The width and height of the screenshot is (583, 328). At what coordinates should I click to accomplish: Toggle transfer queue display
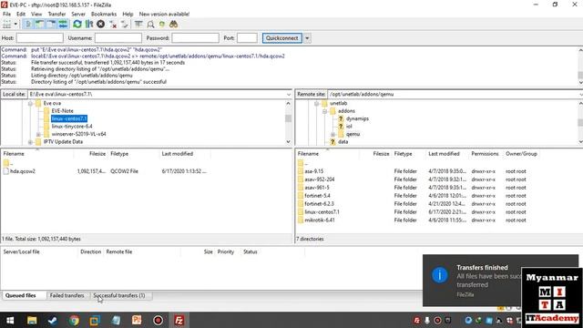pyautogui.click(x=63, y=25)
